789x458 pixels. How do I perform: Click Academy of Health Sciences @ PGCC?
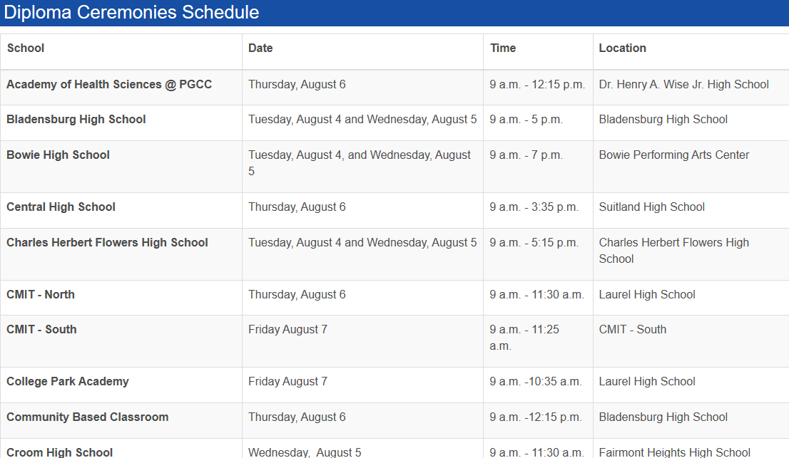(109, 85)
